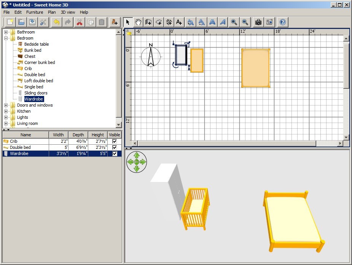Uncheck Double bed visibility
The image size is (352, 265).
(x=115, y=147)
